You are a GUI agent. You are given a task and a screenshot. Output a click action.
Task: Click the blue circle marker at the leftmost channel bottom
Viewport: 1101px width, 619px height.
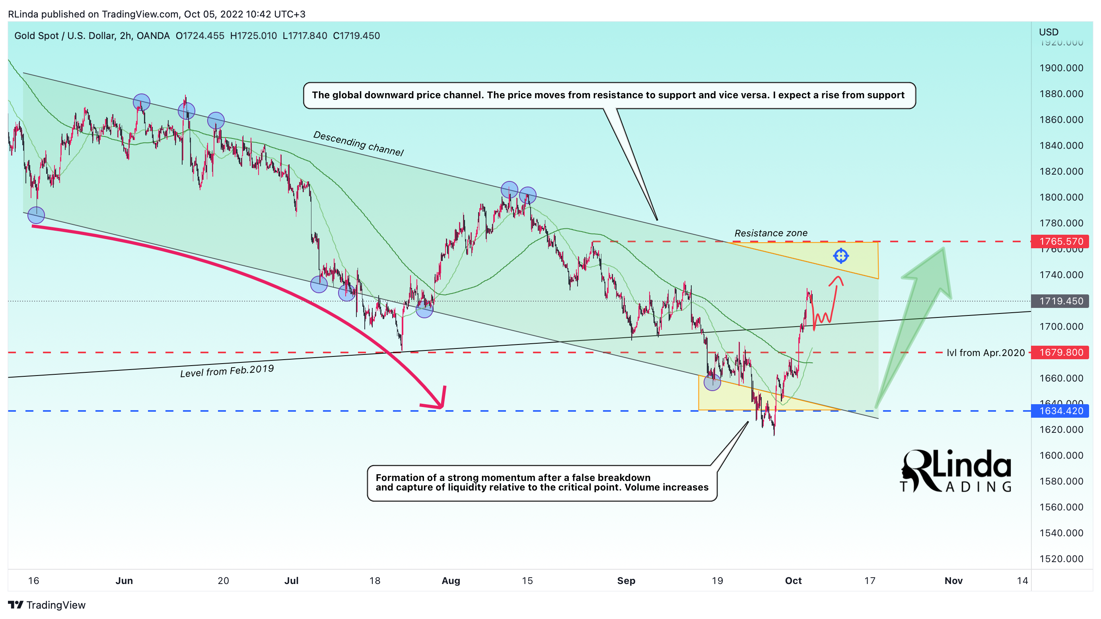36,215
